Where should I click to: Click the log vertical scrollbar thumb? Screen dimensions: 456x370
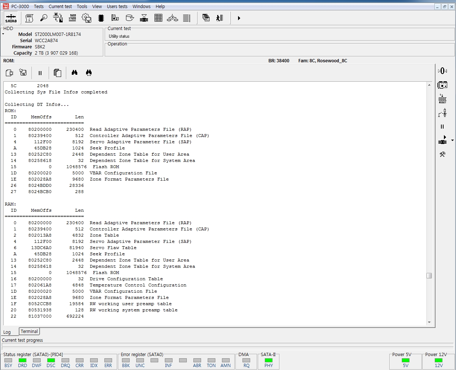click(x=429, y=275)
